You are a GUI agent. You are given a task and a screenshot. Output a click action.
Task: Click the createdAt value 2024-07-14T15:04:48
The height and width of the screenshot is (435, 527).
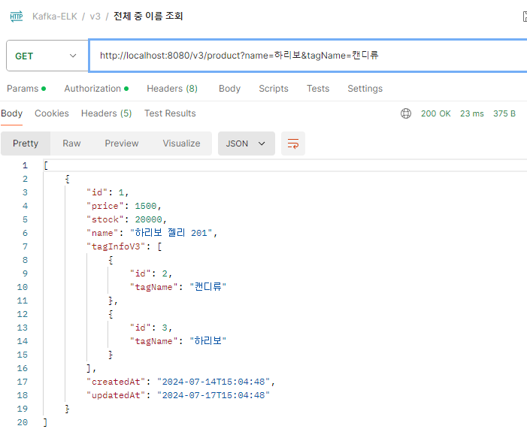point(214,382)
